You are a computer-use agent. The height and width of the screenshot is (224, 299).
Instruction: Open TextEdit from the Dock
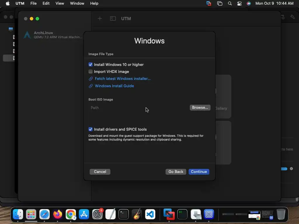click(x=110, y=214)
